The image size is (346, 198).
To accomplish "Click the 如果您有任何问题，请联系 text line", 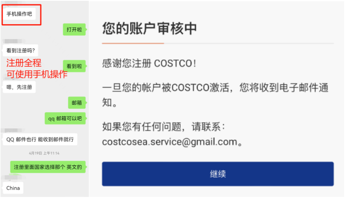I will coord(163,127).
